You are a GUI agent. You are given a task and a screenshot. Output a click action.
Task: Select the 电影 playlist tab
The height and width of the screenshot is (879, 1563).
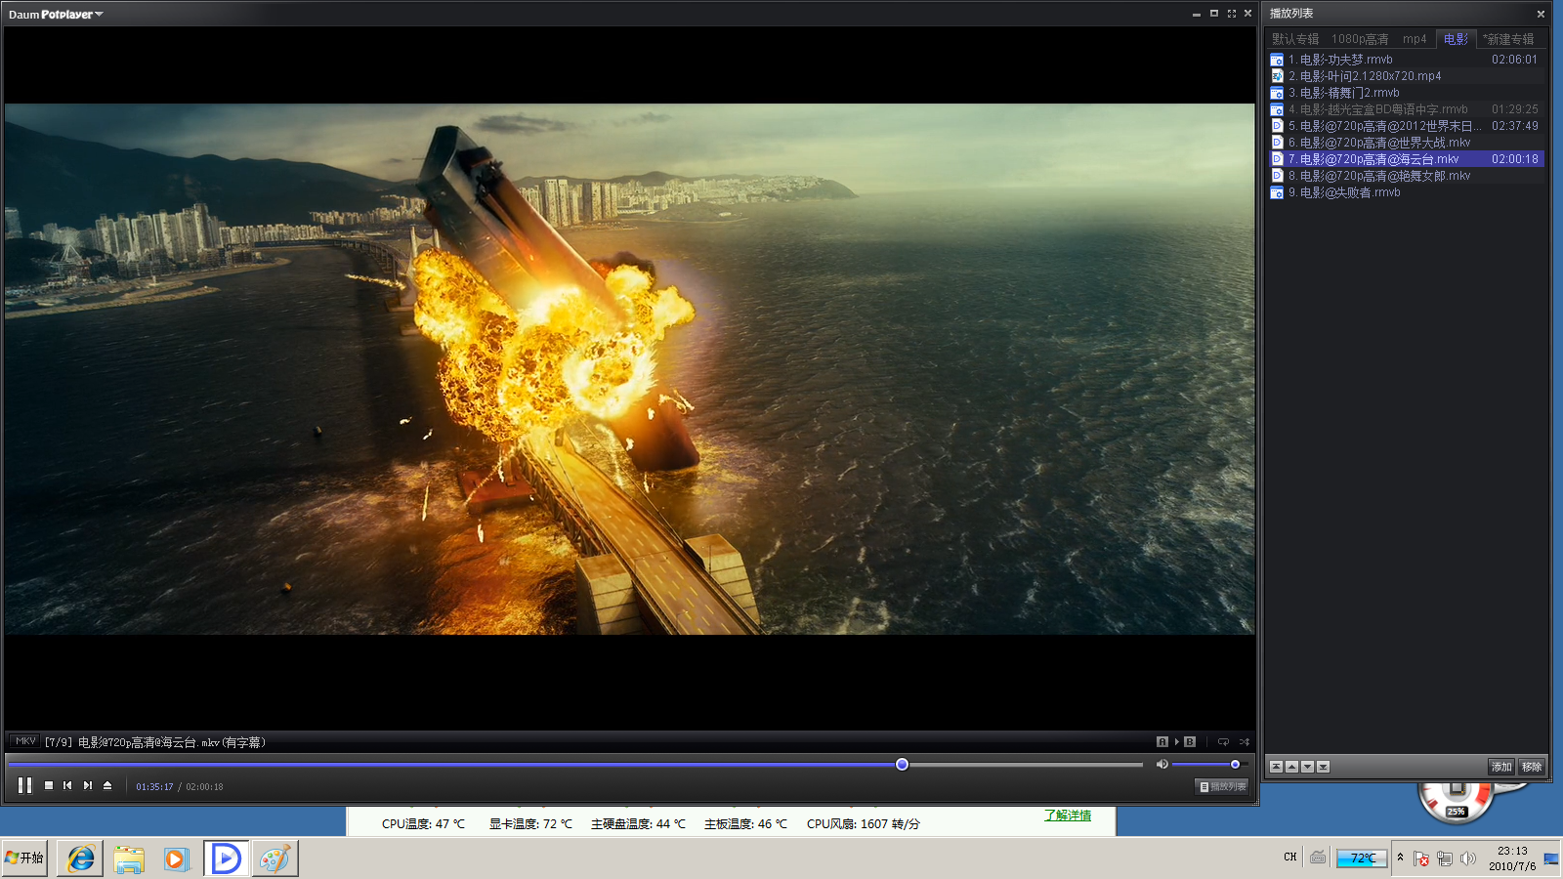point(1456,39)
